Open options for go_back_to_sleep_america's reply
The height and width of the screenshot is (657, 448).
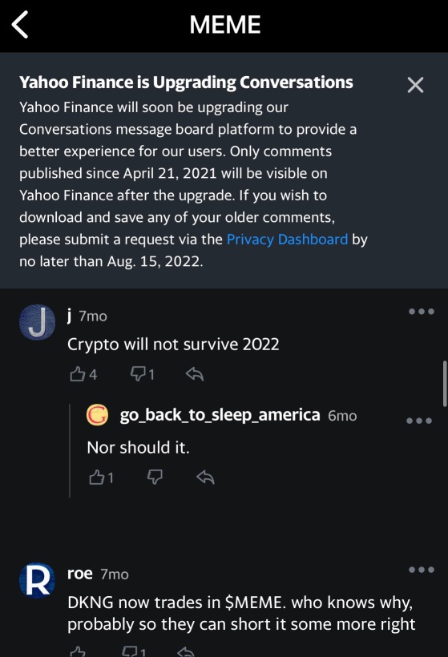pyautogui.click(x=419, y=421)
